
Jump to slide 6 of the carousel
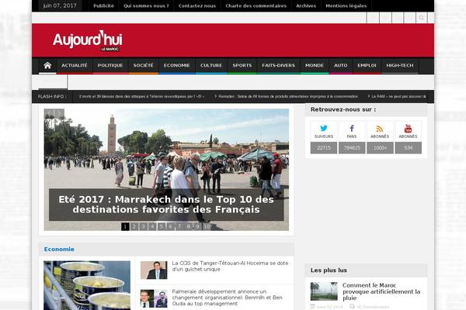(x=170, y=226)
